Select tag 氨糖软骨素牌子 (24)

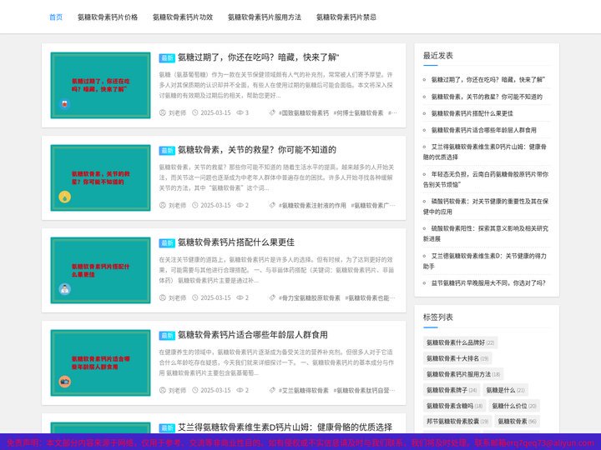[452, 390]
